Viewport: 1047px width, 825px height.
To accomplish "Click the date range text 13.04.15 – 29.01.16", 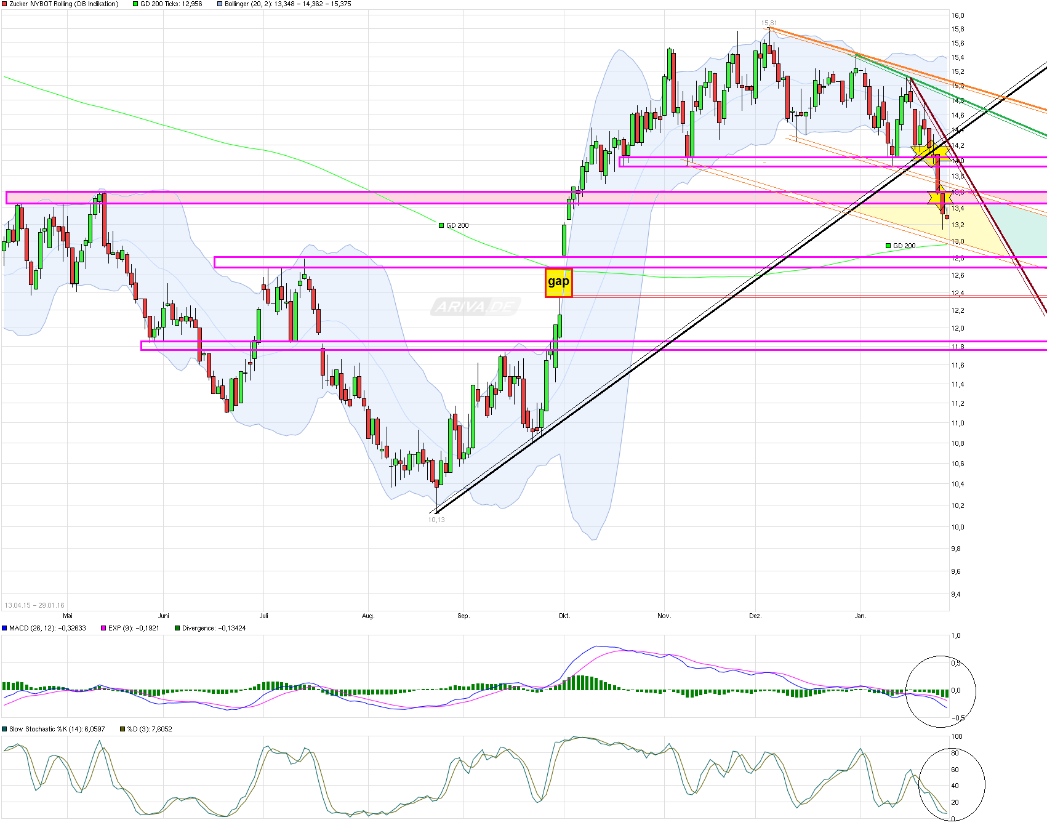I will pyautogui.click(x=34, y=605).
